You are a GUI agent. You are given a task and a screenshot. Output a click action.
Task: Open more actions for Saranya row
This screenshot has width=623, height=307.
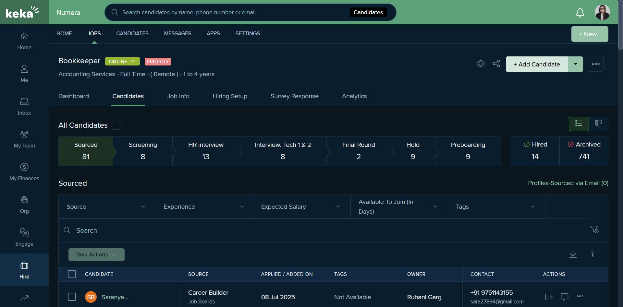coord(580,296)
